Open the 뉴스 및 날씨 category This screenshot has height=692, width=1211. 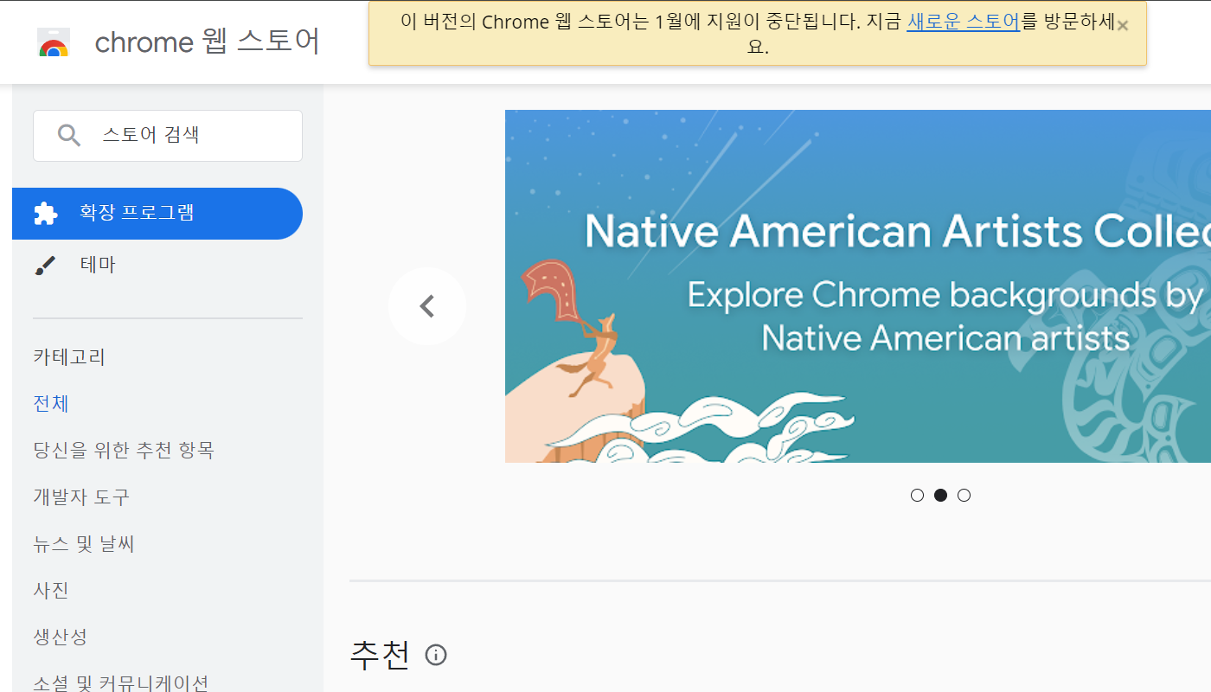point(84,543)
